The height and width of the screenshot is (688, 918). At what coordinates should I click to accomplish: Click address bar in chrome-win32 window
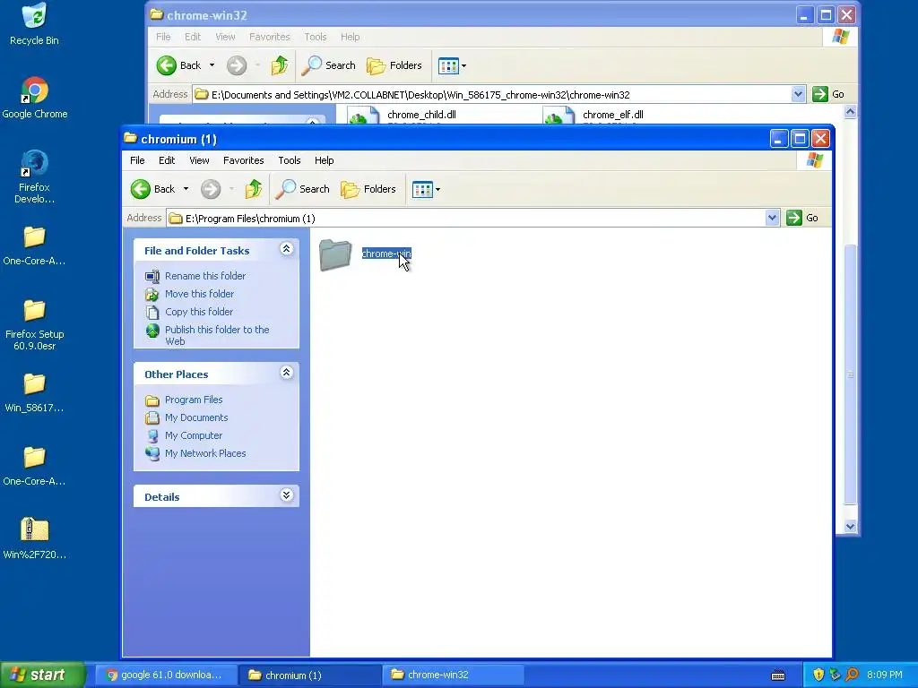pos(492,95)
